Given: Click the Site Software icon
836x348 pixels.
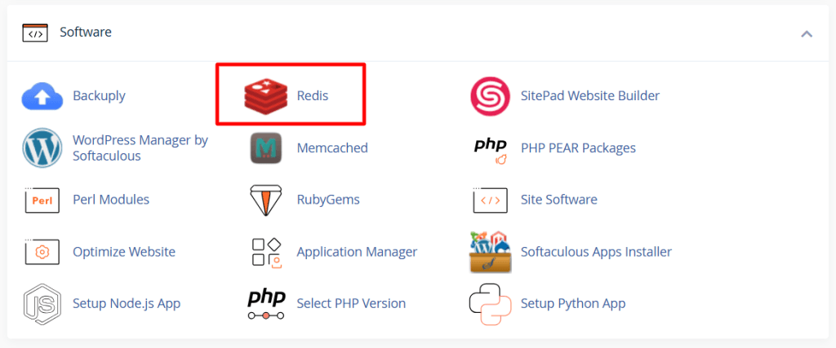Looking at the screenshot, I should [x=490, y=200].
